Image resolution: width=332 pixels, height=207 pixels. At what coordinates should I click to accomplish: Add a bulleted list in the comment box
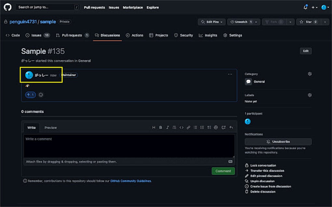click(x=195, y=127)
